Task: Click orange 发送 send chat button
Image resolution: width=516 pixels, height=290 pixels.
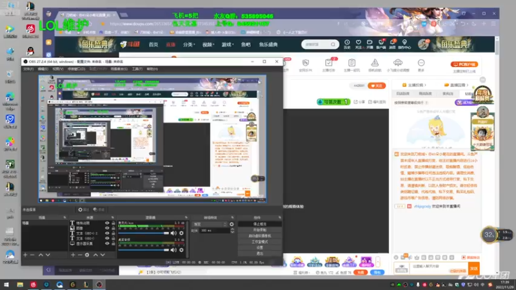Action: pos(473,269)
